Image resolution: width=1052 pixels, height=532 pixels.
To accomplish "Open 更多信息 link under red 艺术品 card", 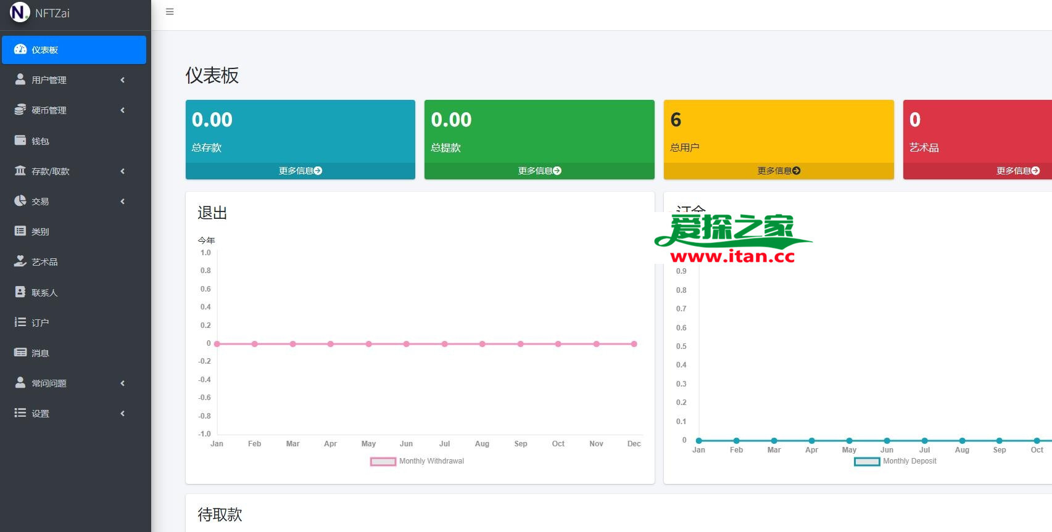I will coord(1018,171).
